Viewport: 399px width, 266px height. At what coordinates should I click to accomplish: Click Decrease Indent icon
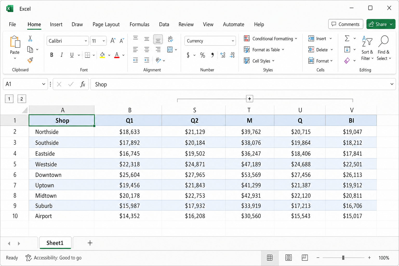(136, 60)
